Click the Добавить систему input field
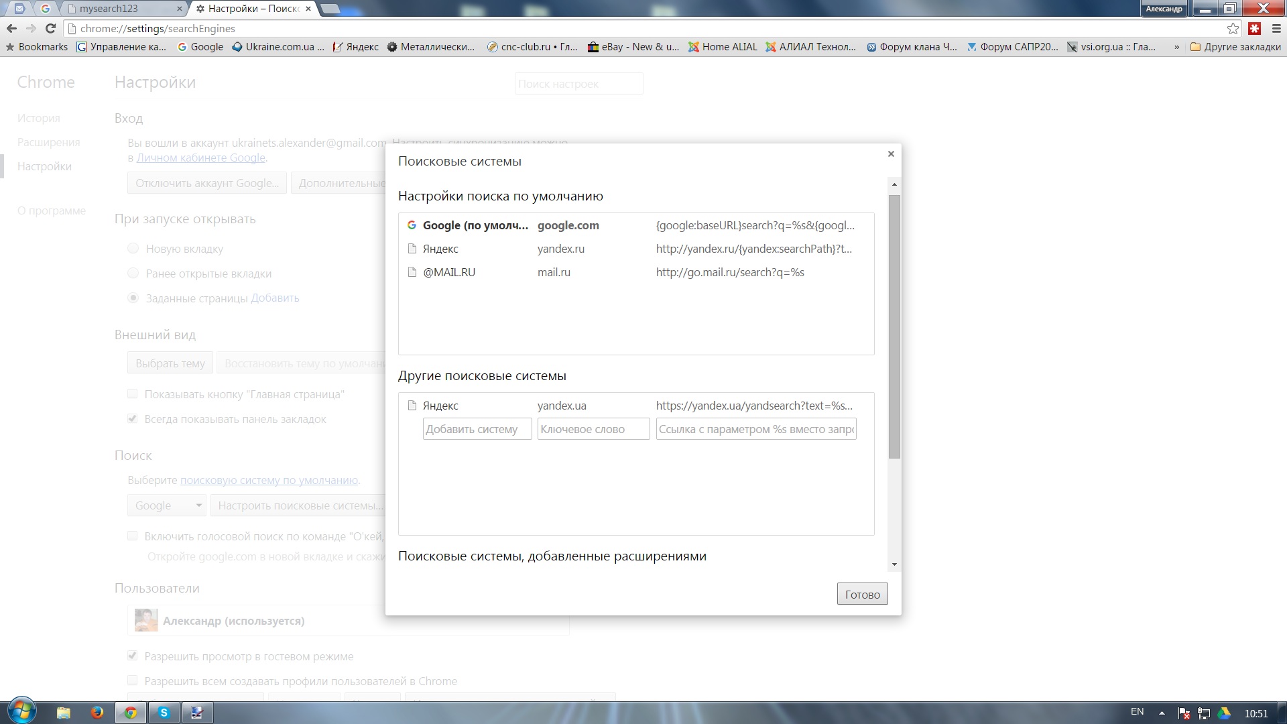This screenshot has width=1287, height=724. tap(477, 429)
